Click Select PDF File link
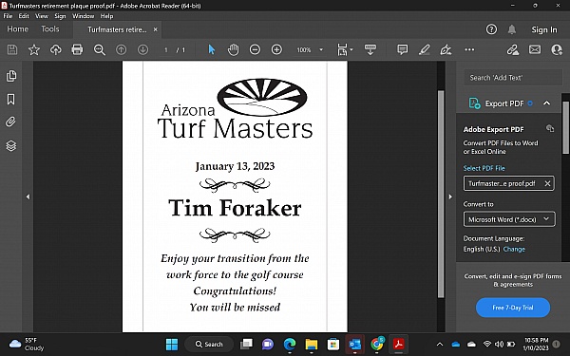 click(x=484, y=168)
